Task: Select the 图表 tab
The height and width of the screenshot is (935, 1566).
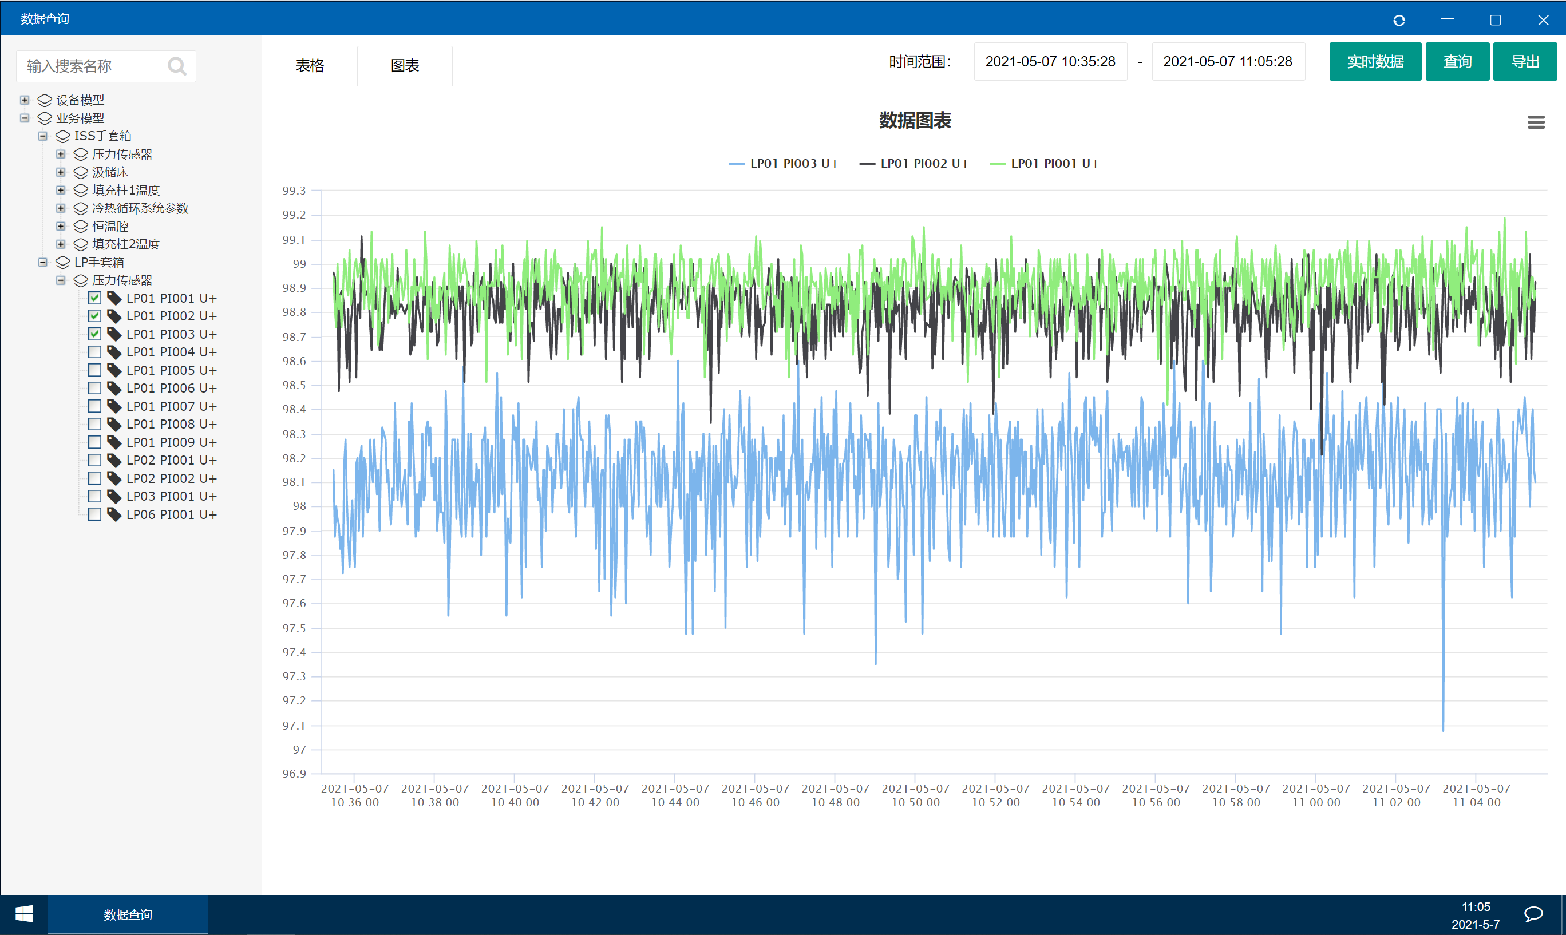Action: (x=405, y=66)
